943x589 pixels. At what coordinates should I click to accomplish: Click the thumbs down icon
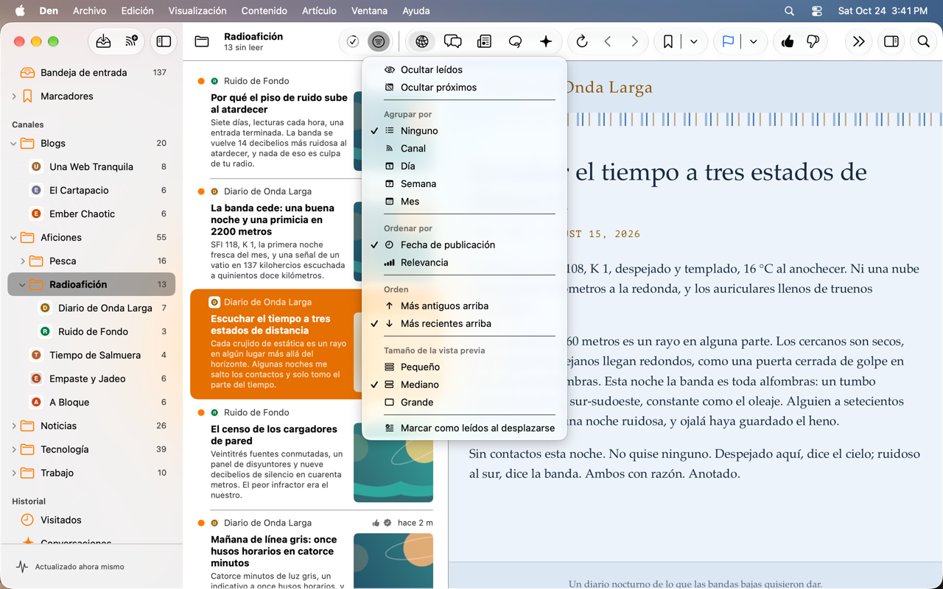coord(813,42)
